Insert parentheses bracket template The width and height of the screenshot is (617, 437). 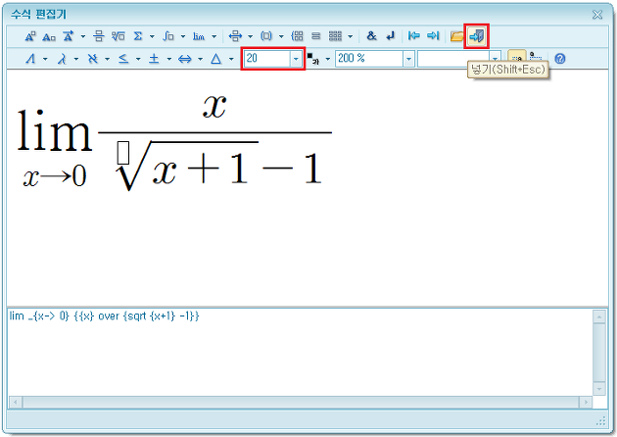point(266,36)
